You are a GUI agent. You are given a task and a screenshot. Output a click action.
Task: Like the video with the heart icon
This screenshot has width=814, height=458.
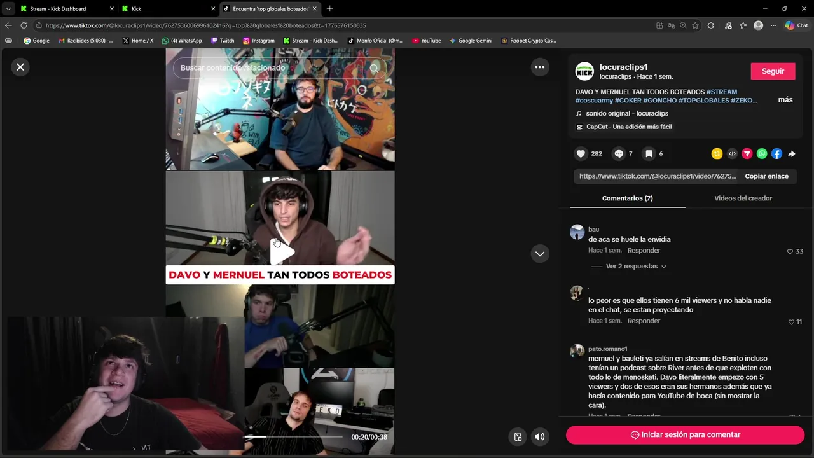coord(581,153)
